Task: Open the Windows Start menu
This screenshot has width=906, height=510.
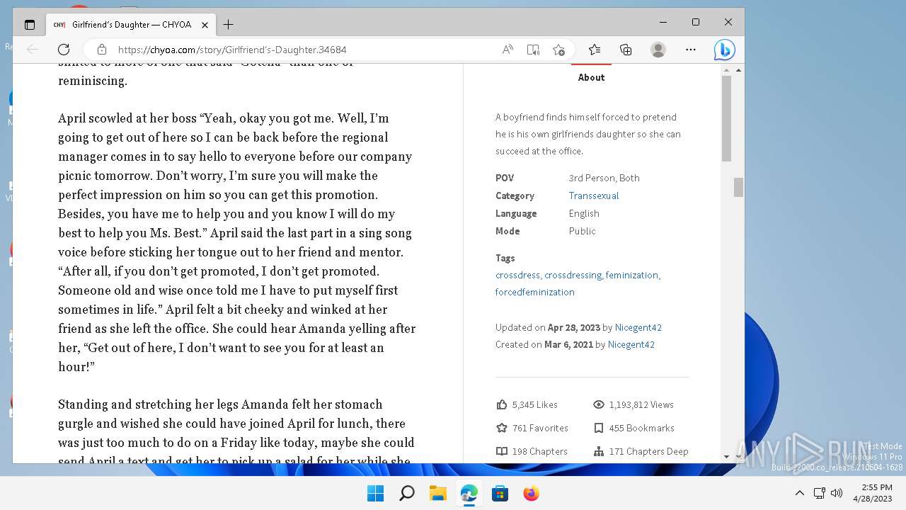Action: (375, 493)
